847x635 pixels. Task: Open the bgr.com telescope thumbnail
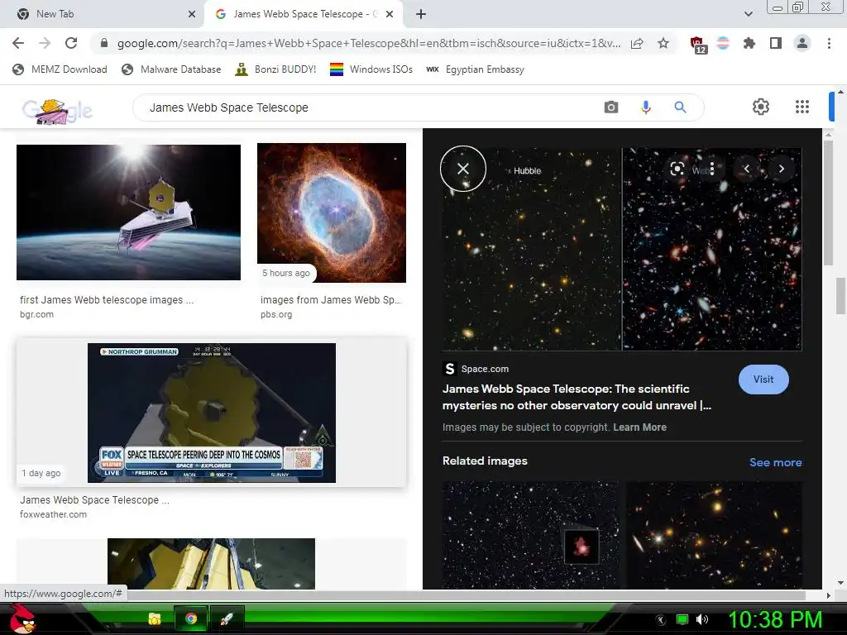(x=128, y=212)
